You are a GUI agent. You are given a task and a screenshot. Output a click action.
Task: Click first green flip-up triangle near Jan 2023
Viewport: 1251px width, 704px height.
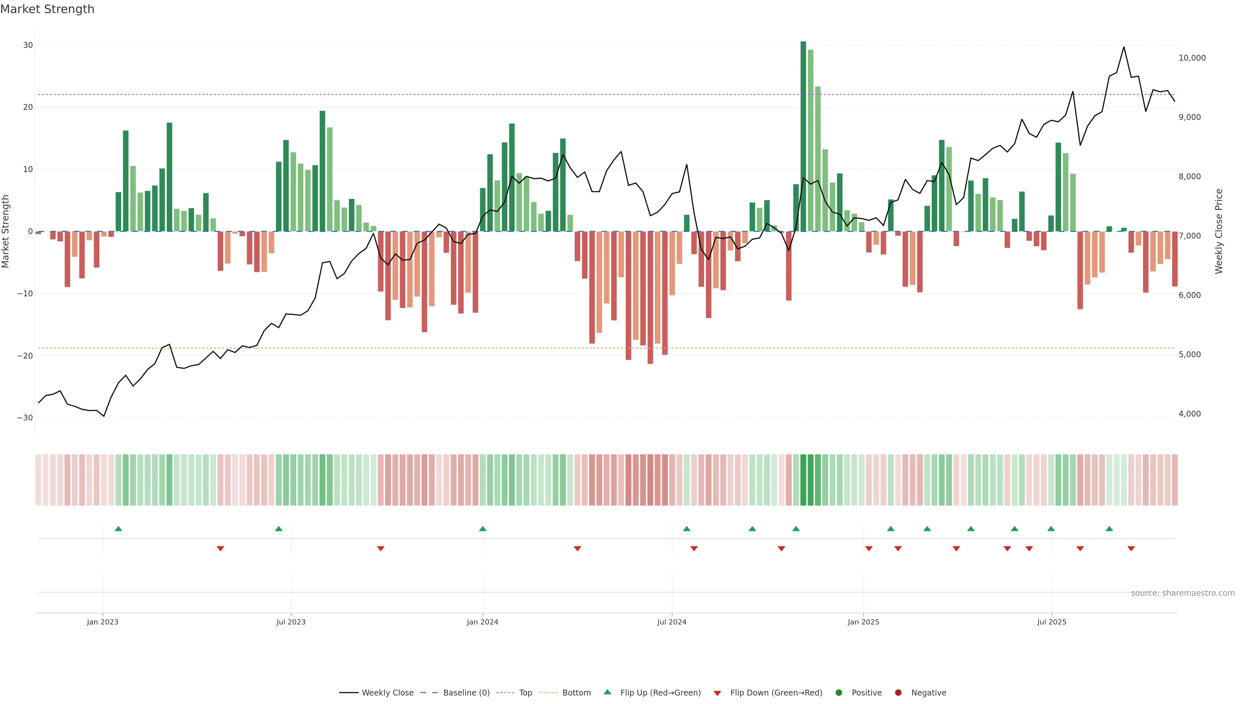118,529
